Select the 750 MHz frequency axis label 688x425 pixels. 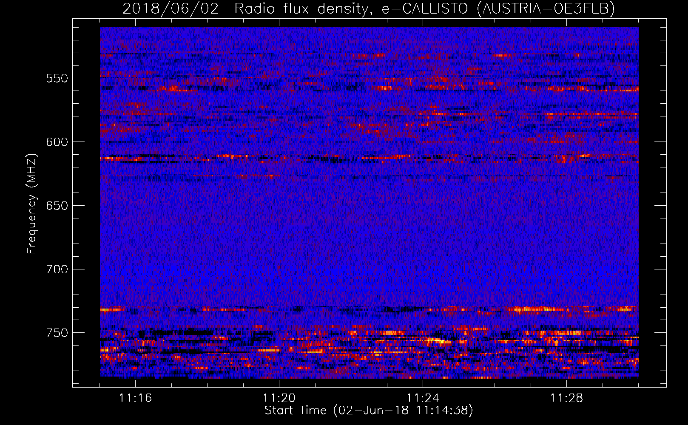point(57,333)
